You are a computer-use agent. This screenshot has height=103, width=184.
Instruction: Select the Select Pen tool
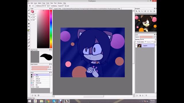tap(29, 39)
